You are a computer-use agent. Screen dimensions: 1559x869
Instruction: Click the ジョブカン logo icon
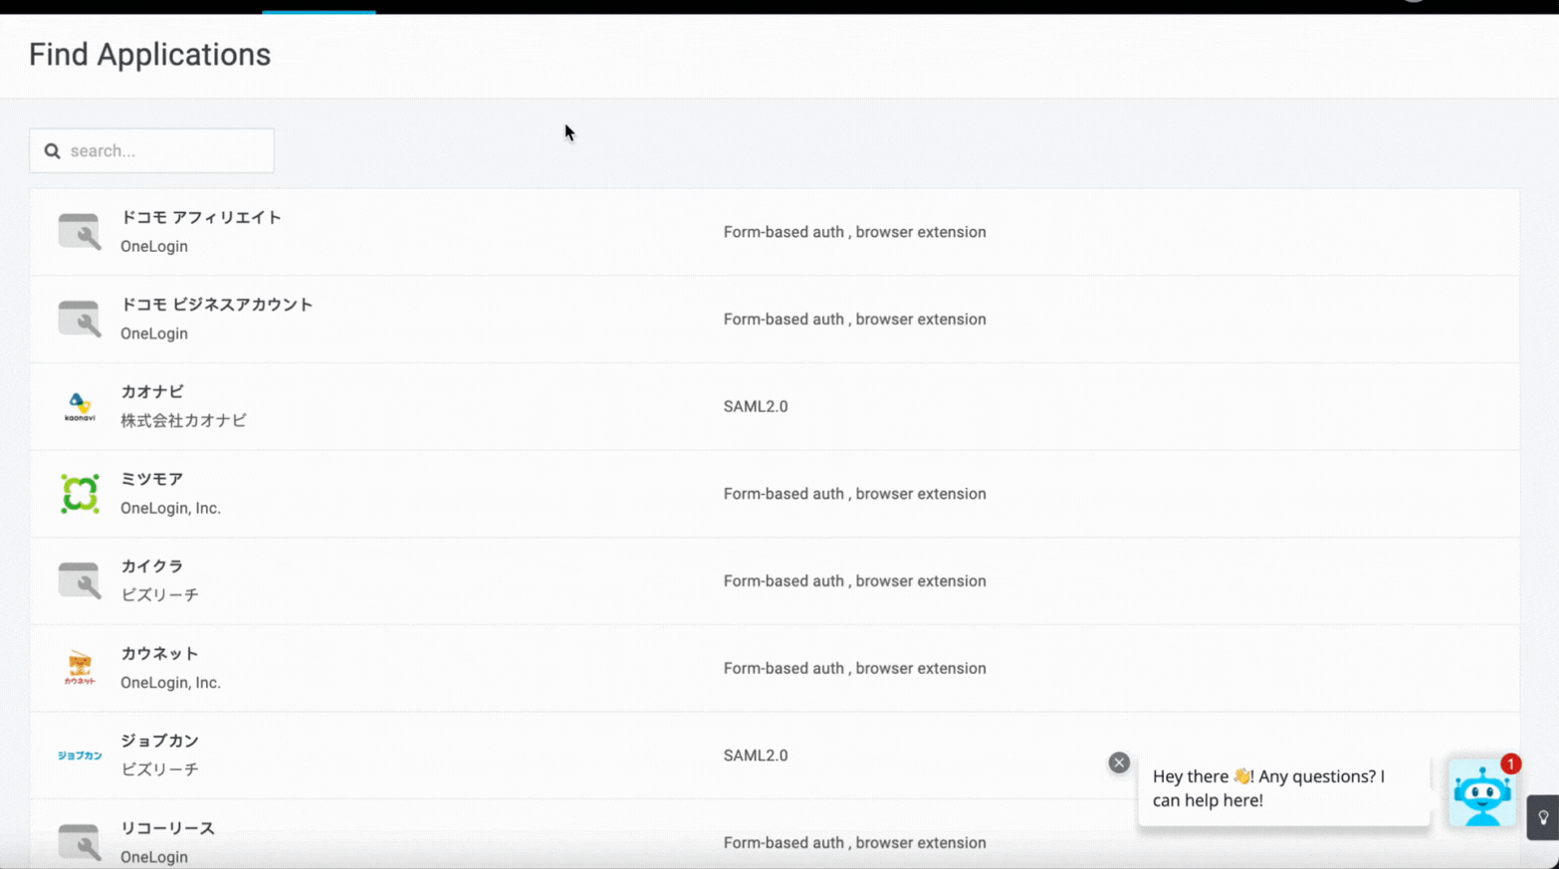(80, 755)
